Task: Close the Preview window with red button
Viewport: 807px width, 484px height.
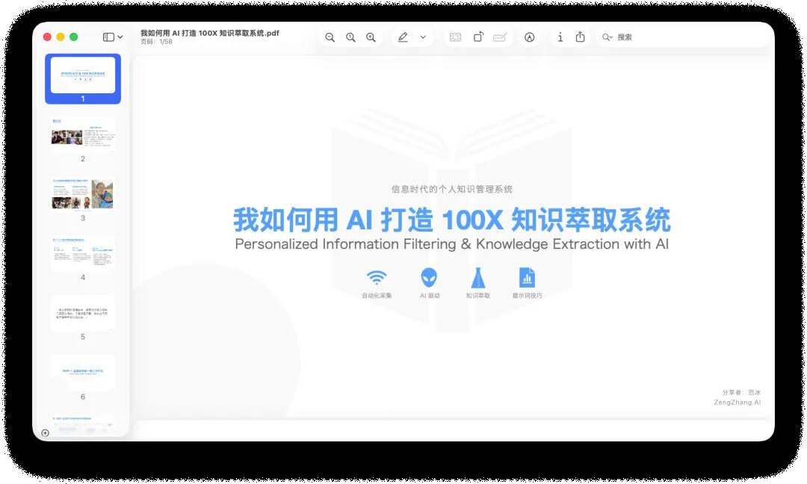Action: (x=47, y=37)
